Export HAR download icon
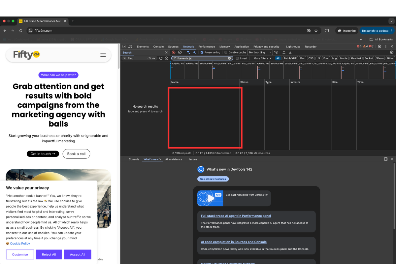Image resolution: width=396 pixels, height=264 pixels. click(x=290, y=52)
